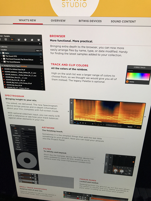Select R channel for Spectrogram input A
The width and height of the screenshot is (151, 201).
point(80,123)
